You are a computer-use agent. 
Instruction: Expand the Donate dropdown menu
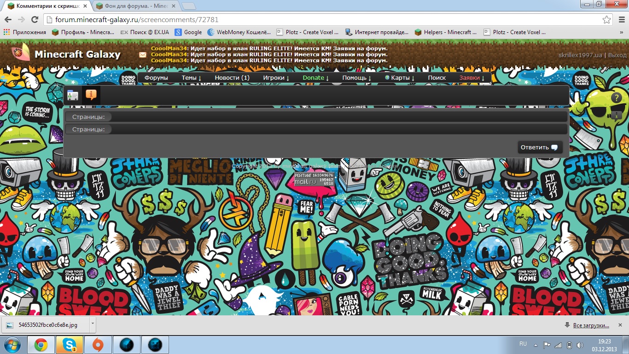click(x=316, y=77)
